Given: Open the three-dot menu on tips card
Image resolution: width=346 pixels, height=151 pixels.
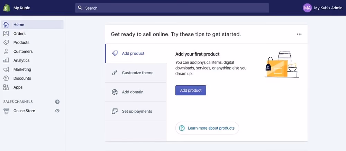Looking at the screenshot, I should click(299, 34).
